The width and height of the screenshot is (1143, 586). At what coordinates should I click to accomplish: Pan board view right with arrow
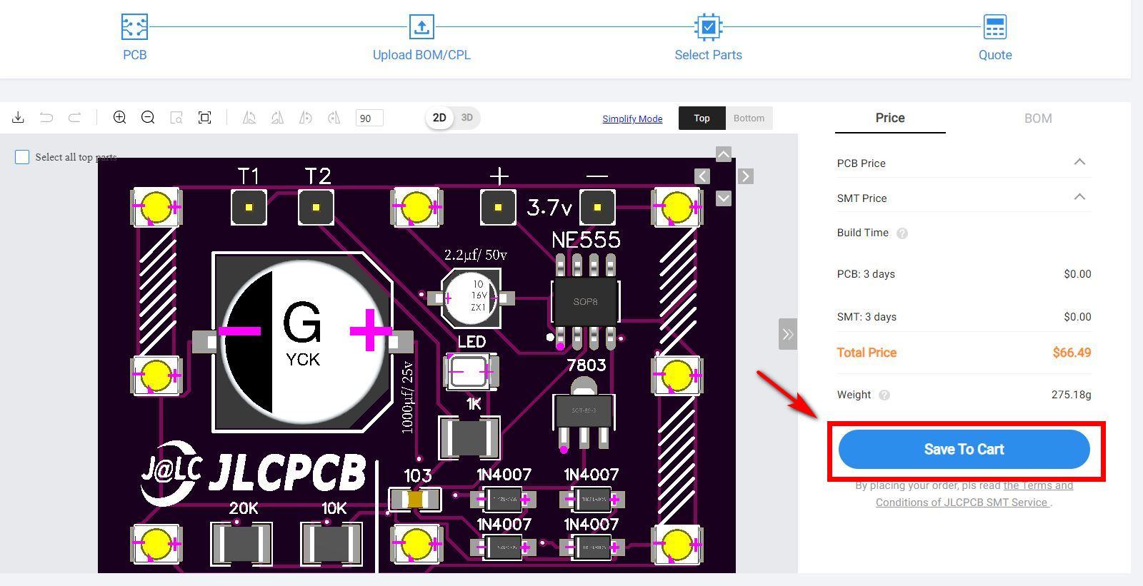click(745, 176)
